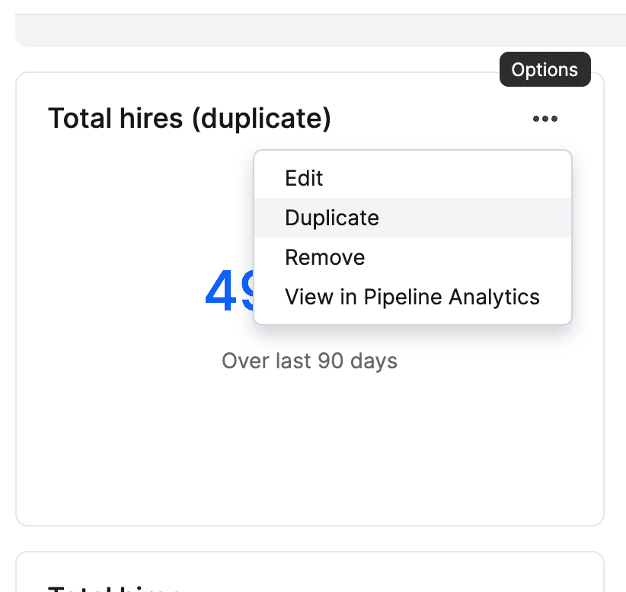
Task: Click the page margin left of the card
Action: click(x=7, y=304)
